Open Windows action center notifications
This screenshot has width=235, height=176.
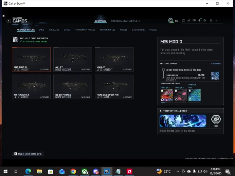(228, 172)
